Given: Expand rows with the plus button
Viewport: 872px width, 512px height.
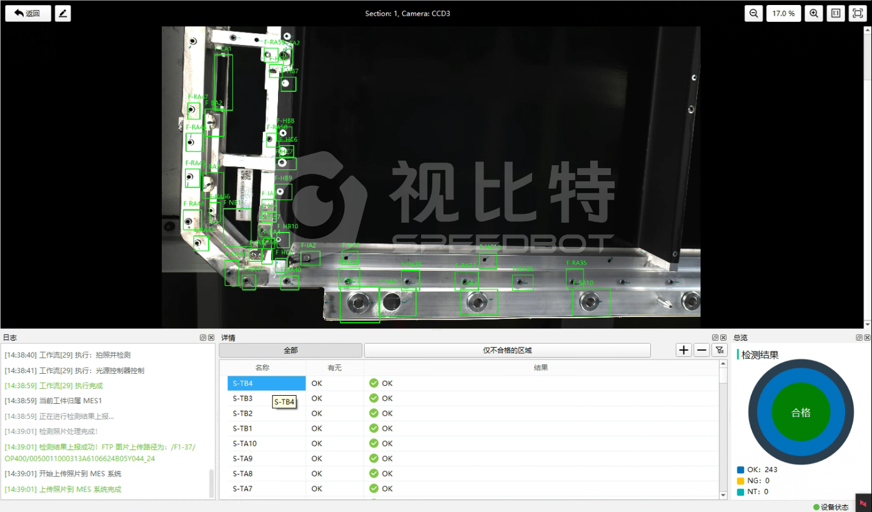Looking at the screenshot, I should tap(684, 350).
